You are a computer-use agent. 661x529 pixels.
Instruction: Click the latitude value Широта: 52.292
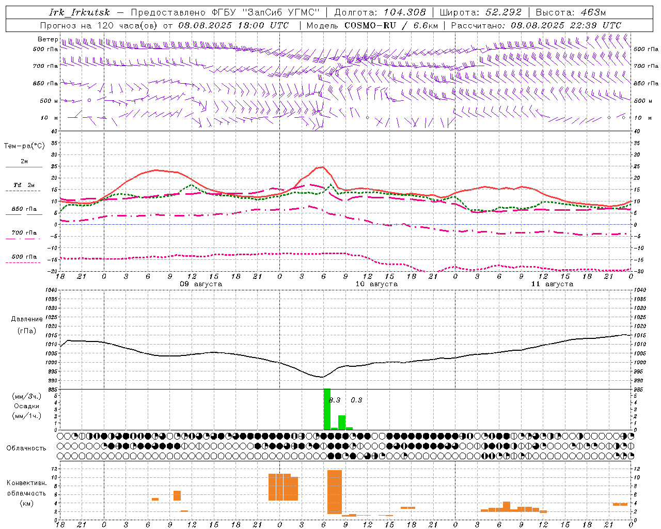[481, 12]
